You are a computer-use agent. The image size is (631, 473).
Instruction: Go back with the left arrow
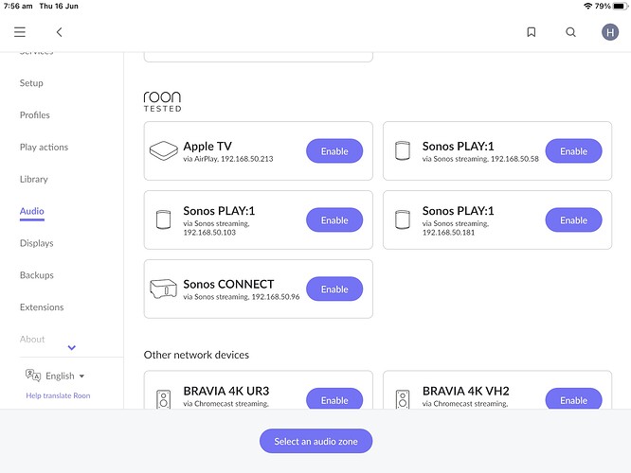[59, 32]
